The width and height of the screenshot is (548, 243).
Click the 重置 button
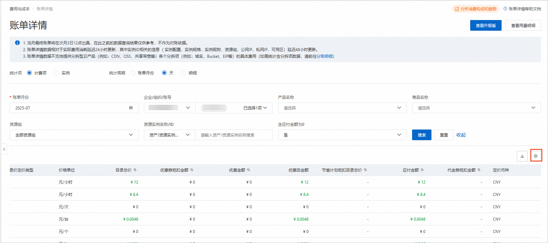pos(444,135)
